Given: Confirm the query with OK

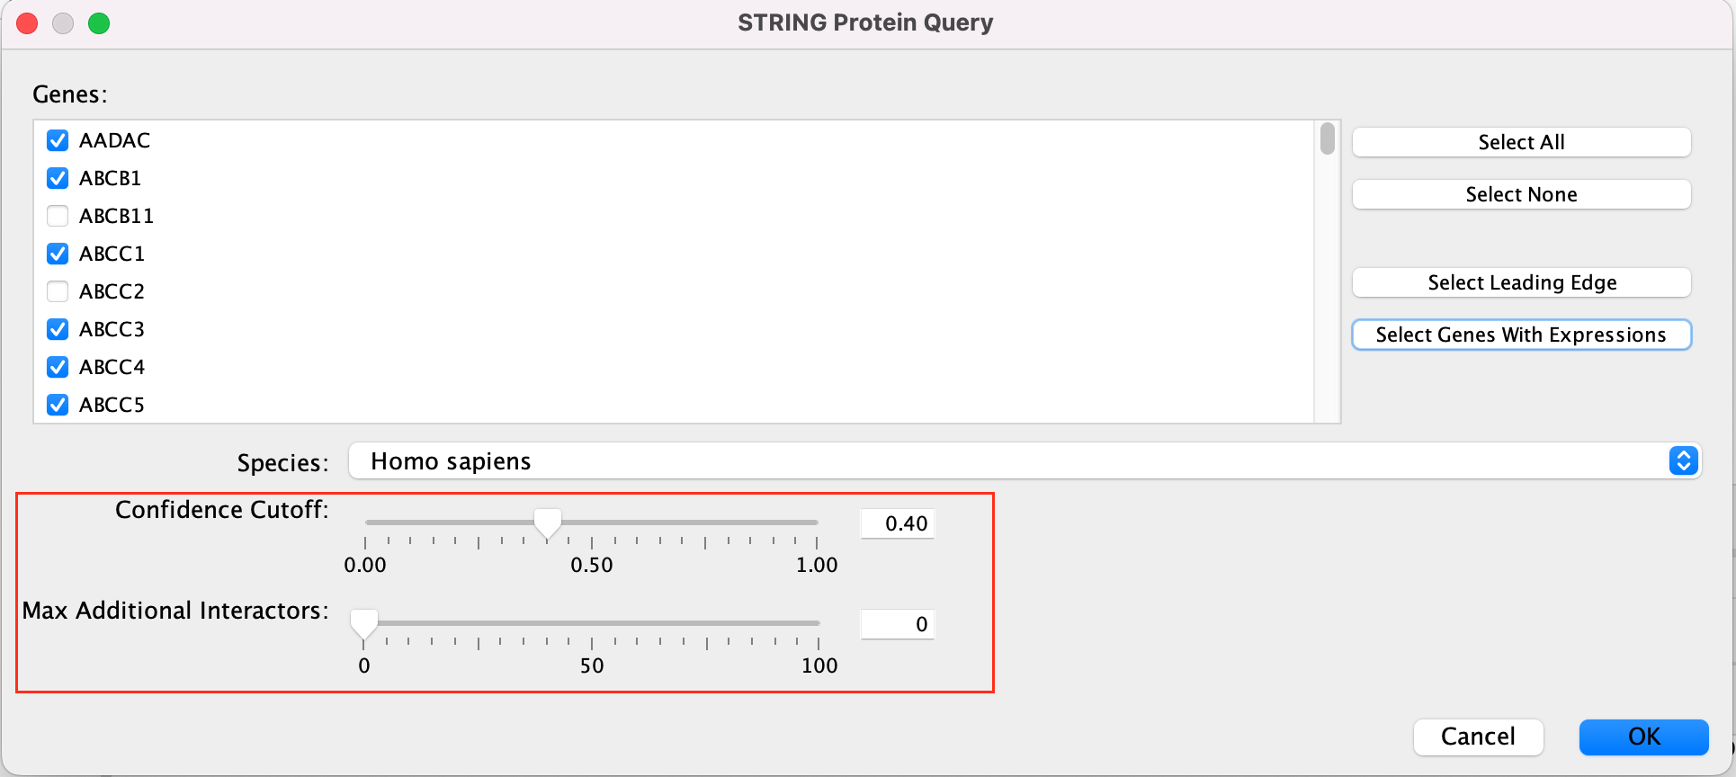Looking at the screenshot, I should point(1643,737).
